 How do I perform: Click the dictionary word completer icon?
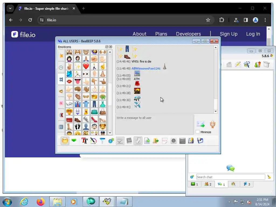tap(129, 141)
